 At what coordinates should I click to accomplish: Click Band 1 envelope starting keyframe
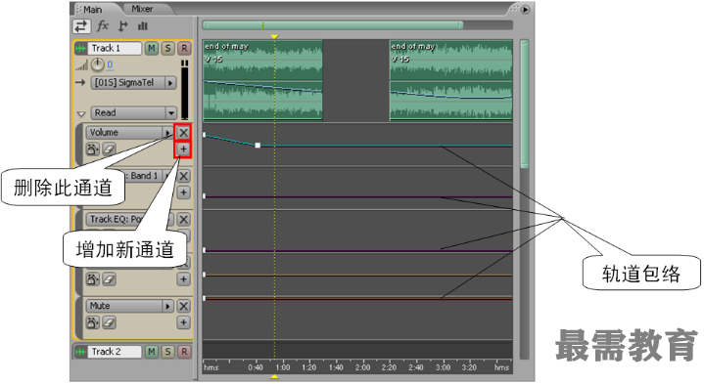205,196
